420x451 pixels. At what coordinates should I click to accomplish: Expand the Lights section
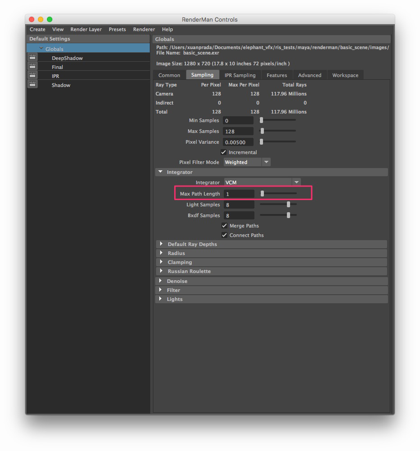coord(161,299)
